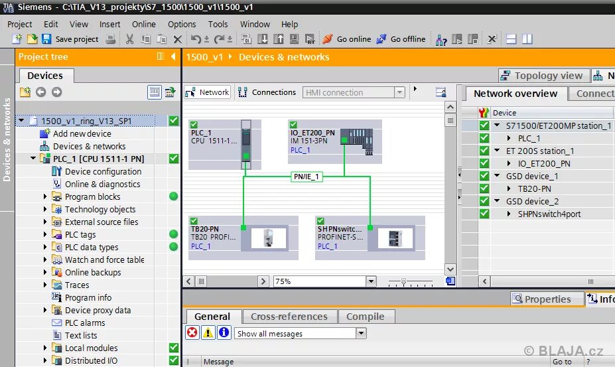
Task: Adjust the network view zoom slider
Action: tap(403, 281)
